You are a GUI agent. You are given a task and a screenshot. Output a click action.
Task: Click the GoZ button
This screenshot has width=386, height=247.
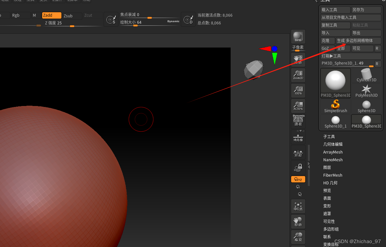pyautogui.click(x=328, y=49)
